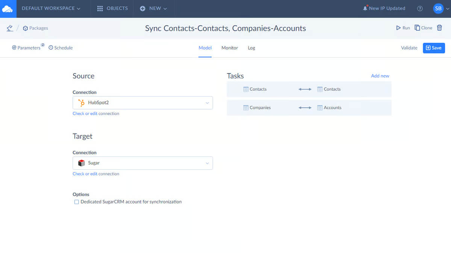Click Add new task link
451x253 pixels.
pyautogui.click(x=380, y=76)
